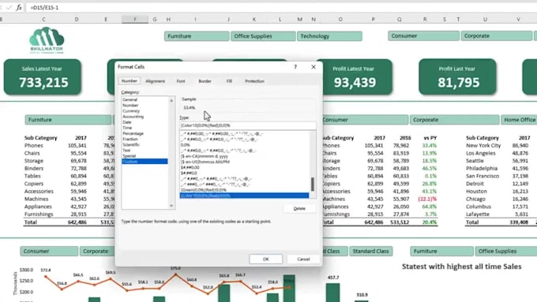Click OK in Format Cells dialog
537x302 pixels.
pos(266,259)
